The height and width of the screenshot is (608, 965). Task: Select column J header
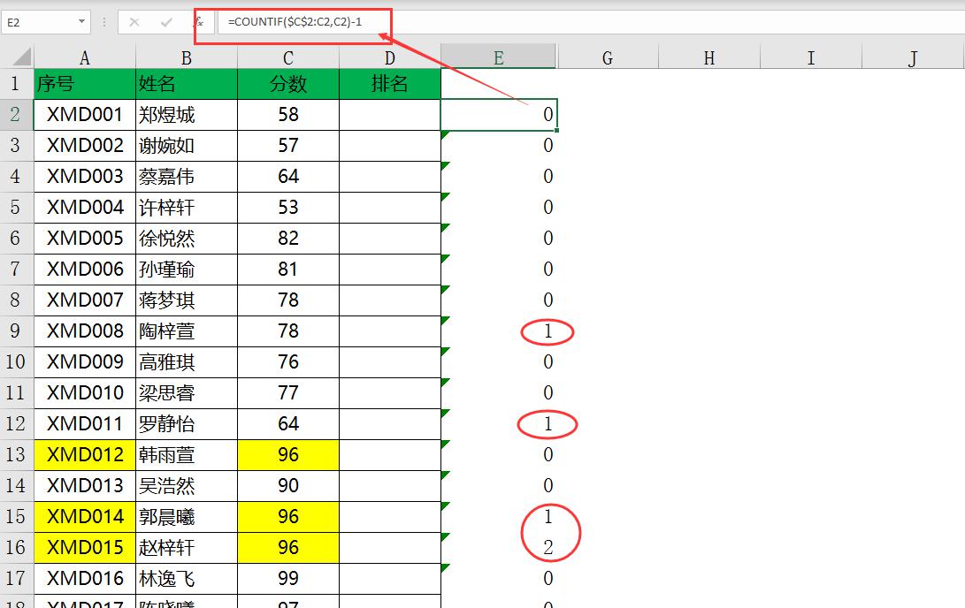[913, 57]
